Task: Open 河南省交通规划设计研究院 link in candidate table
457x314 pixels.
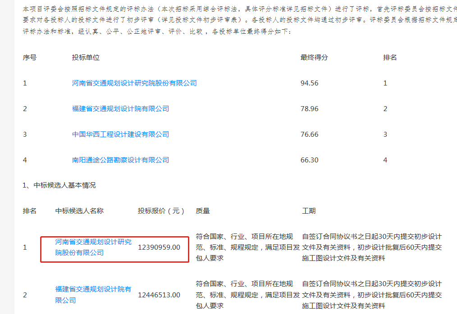Action: coord(93,247)
